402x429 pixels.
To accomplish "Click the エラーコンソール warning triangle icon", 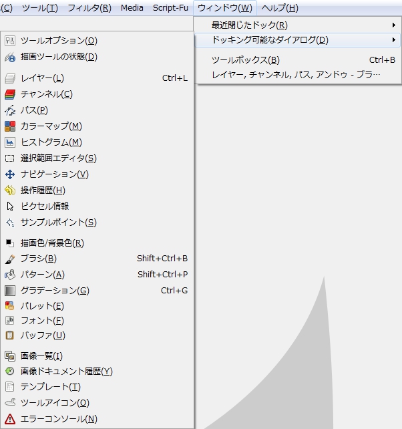I will 10,419.
